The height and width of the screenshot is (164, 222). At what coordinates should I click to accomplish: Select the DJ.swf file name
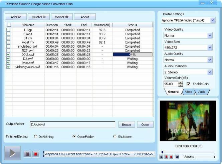28,59
